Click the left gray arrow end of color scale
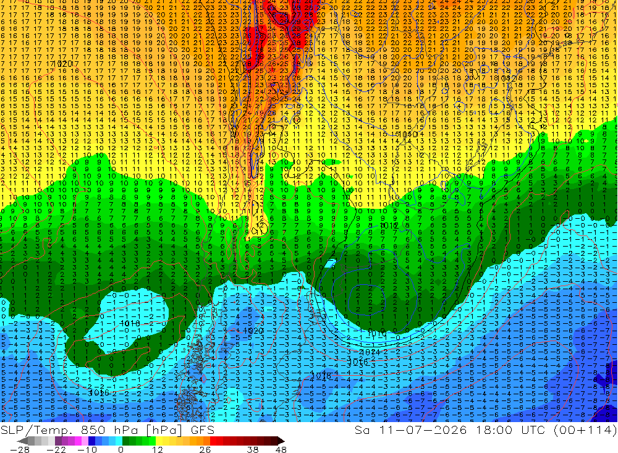The image size is (618, 453). (22, 441)
